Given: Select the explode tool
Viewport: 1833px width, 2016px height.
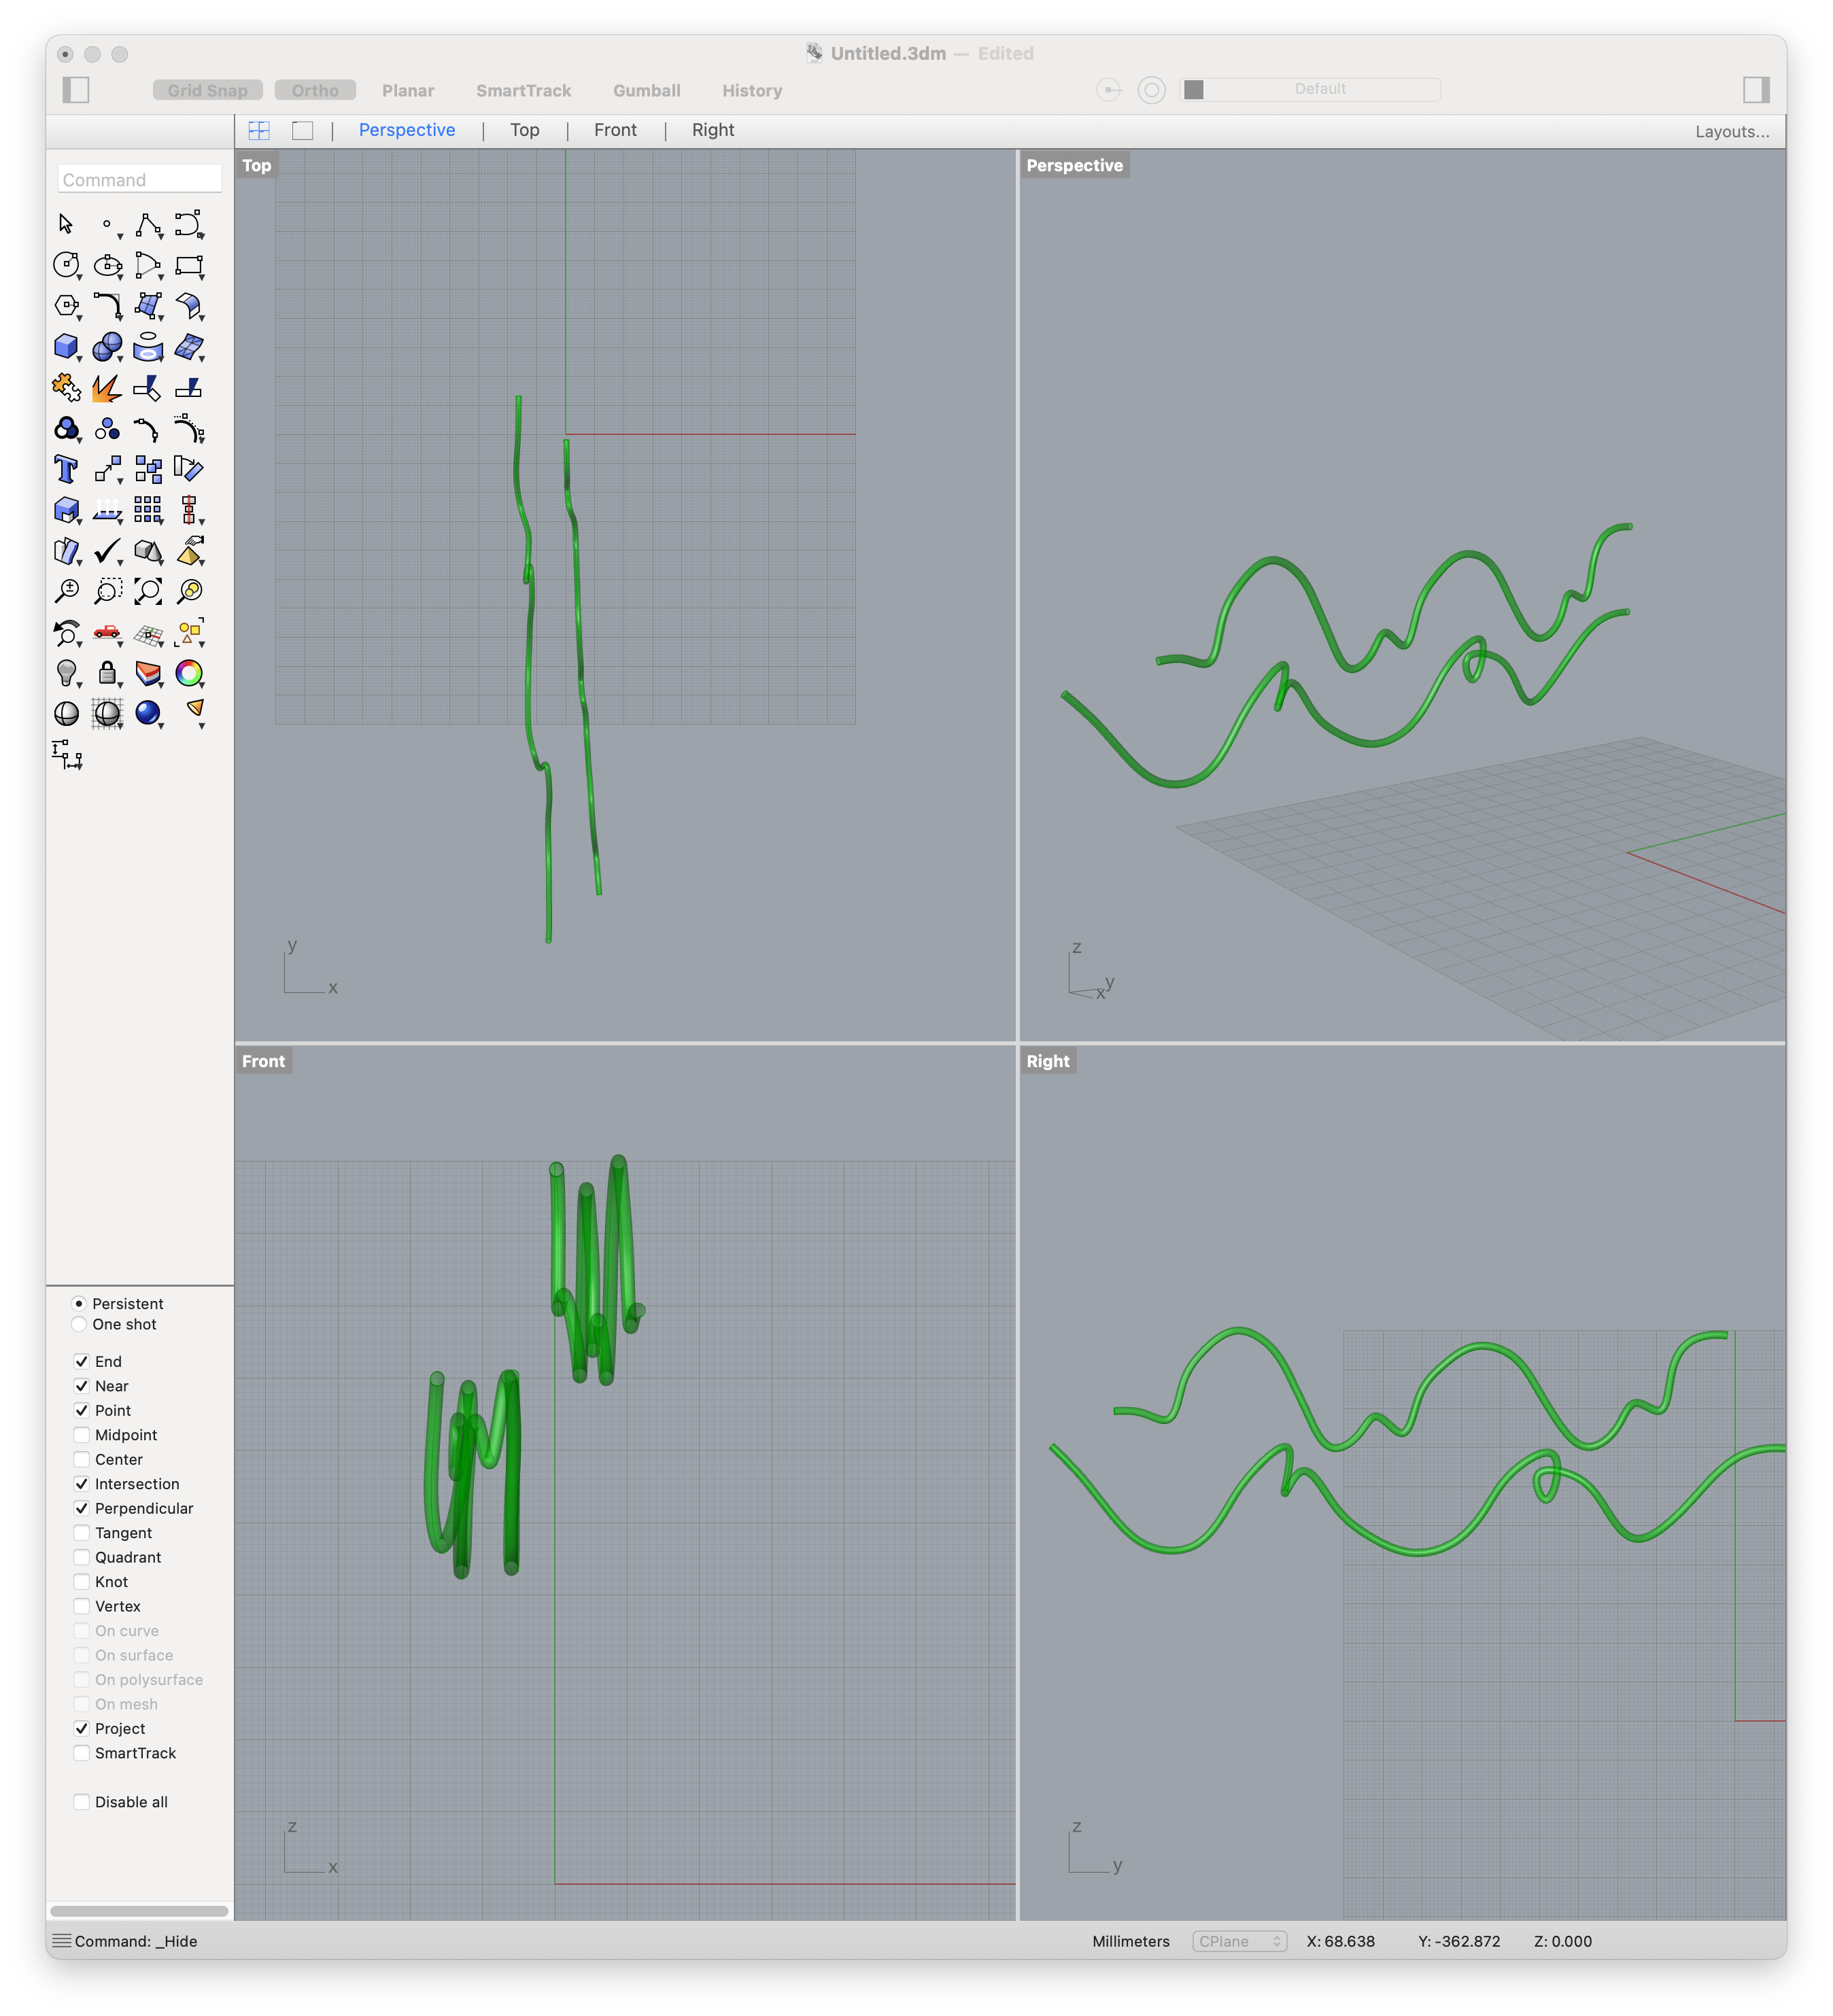Looking at the screenshot, I should click(107, 388).
